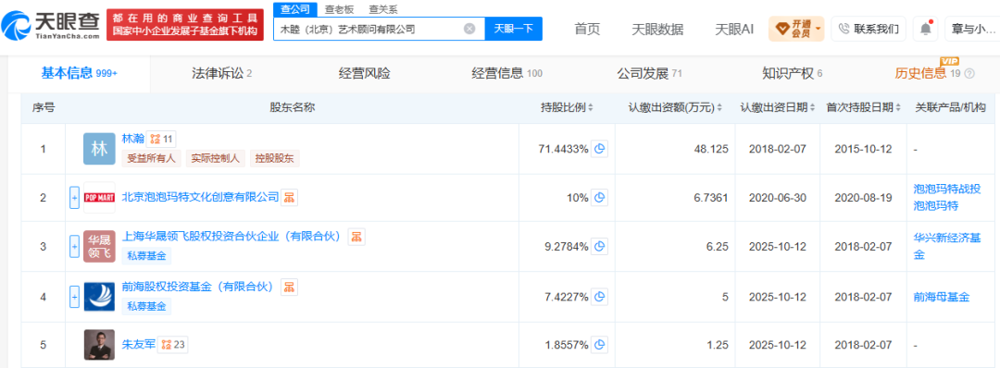Clear the search box with the X icon

469,29
